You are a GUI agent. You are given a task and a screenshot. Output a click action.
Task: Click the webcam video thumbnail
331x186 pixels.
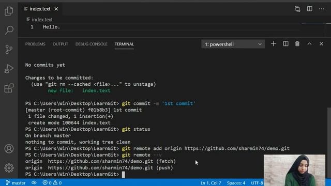coord(294,170)
